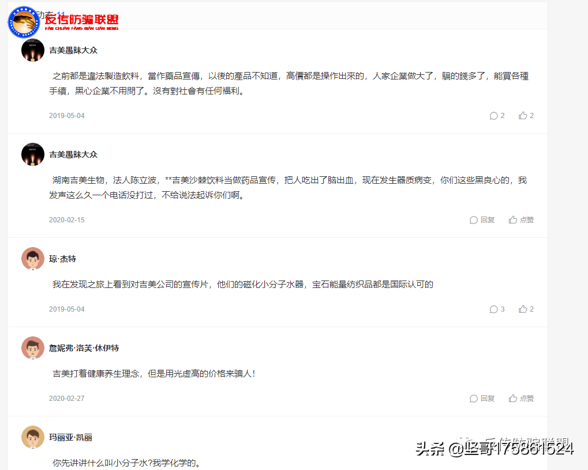The height and width of the screenshot is (470, 588).
Task: Open avatar of the first 吉美愚昧大众 post
Action: [x=33, y=50]
